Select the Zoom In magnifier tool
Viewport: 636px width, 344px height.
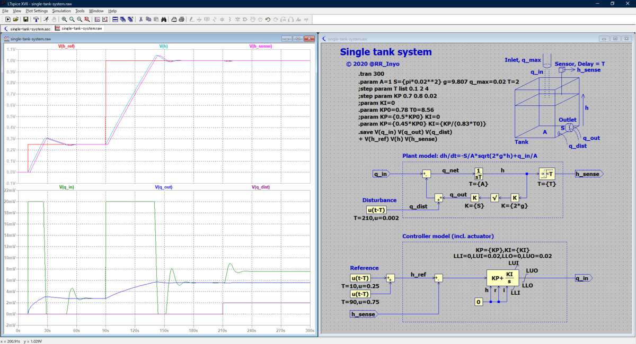(x=64, y=20)
